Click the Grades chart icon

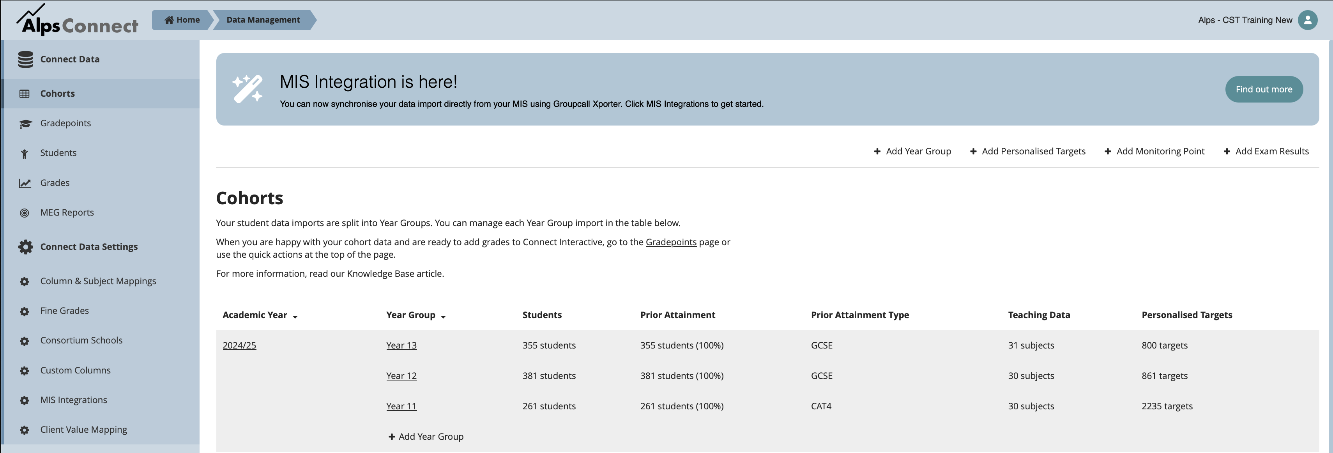(x=25, y=183)
